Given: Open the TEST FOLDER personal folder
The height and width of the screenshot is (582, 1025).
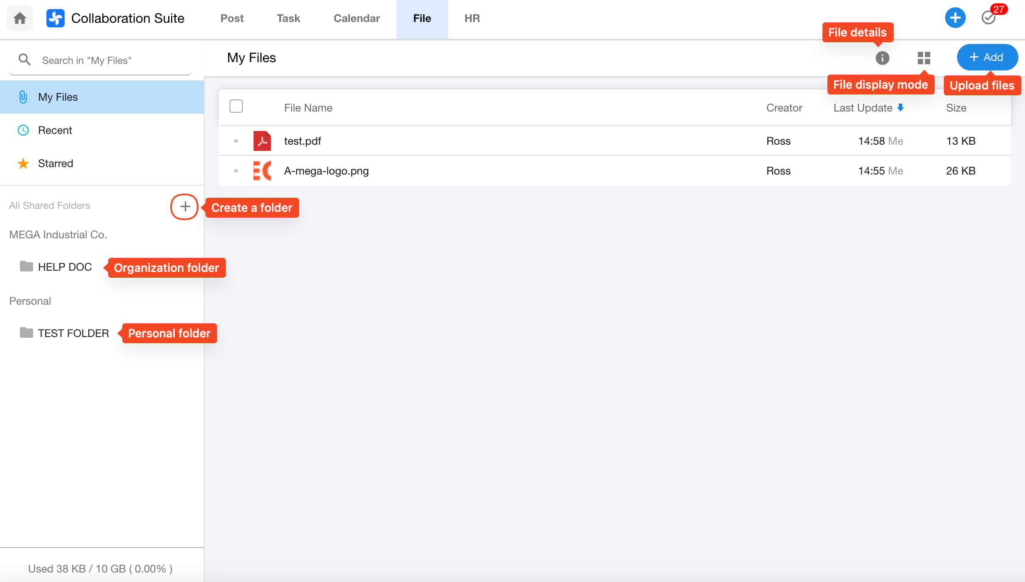Looking at the screenshot, I should (73, 333).
